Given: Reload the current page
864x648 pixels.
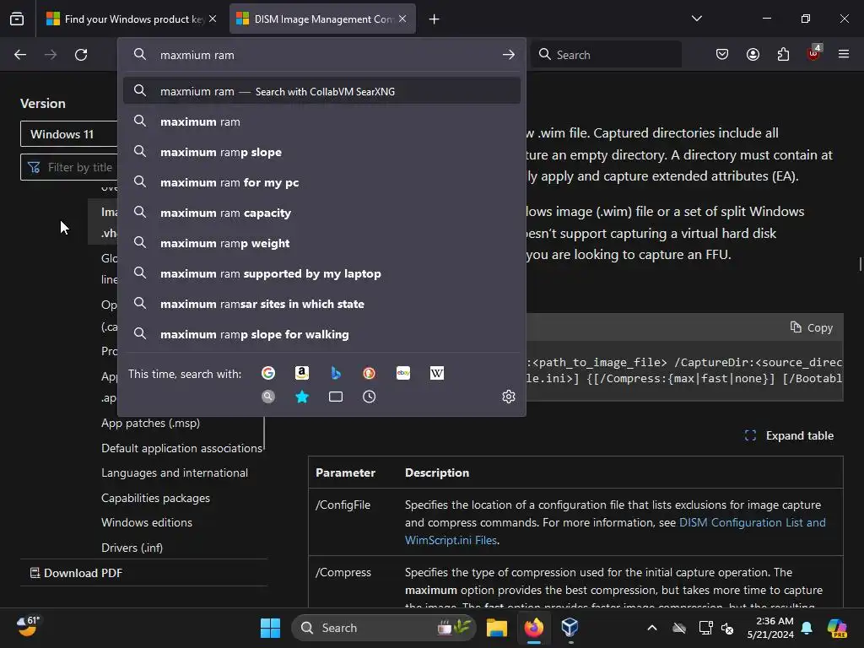Looking at the screenshot, I should (x=81, y=55).
